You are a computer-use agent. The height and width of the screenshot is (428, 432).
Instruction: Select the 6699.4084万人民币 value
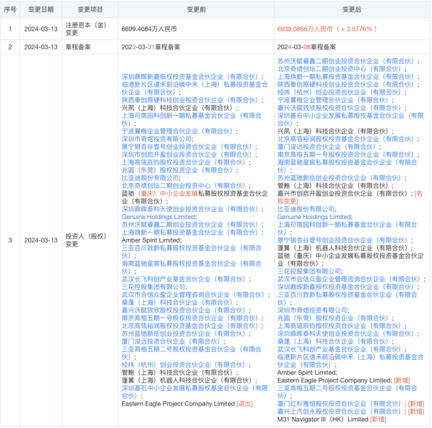(149, 29)
